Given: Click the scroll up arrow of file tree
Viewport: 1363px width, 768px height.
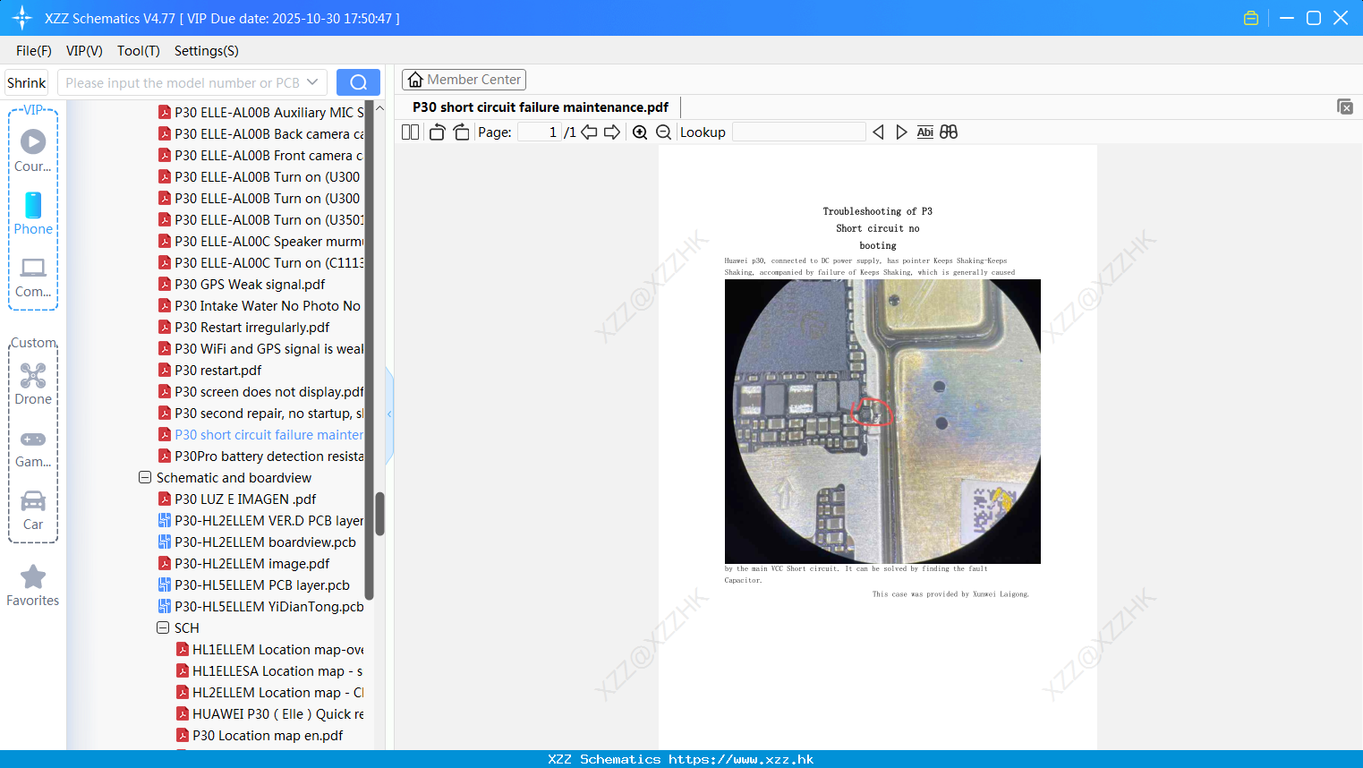Looking at the screenshot, I should (x=379, y=108).
